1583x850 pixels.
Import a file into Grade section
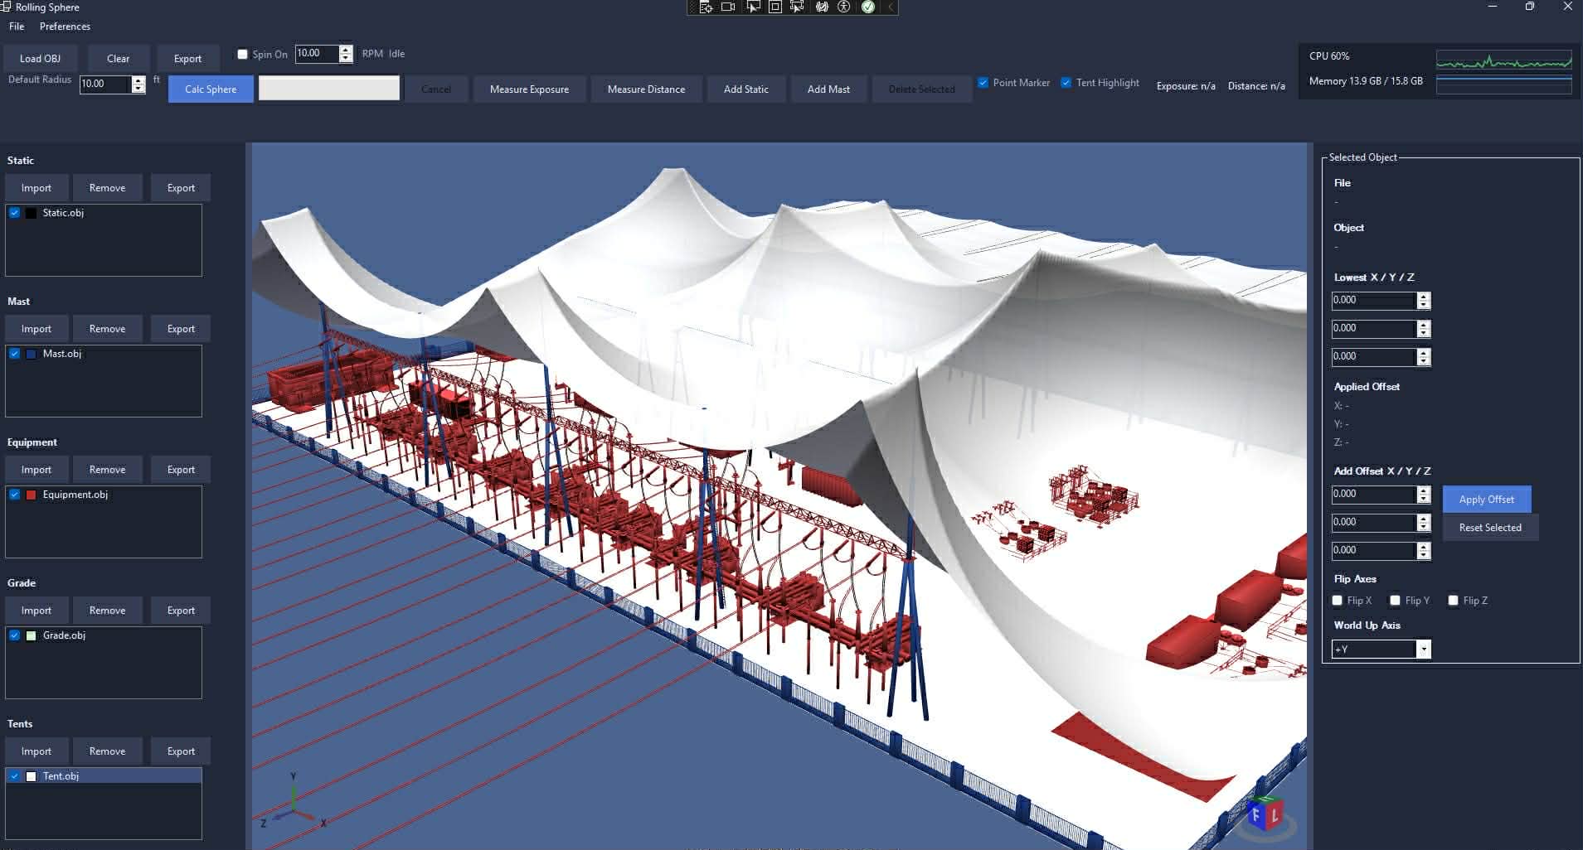[x=36, y=611]
